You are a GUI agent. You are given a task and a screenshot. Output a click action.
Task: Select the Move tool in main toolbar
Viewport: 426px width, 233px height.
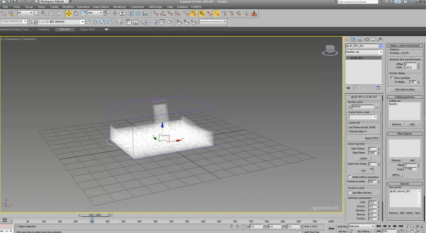tap(69, 14)
